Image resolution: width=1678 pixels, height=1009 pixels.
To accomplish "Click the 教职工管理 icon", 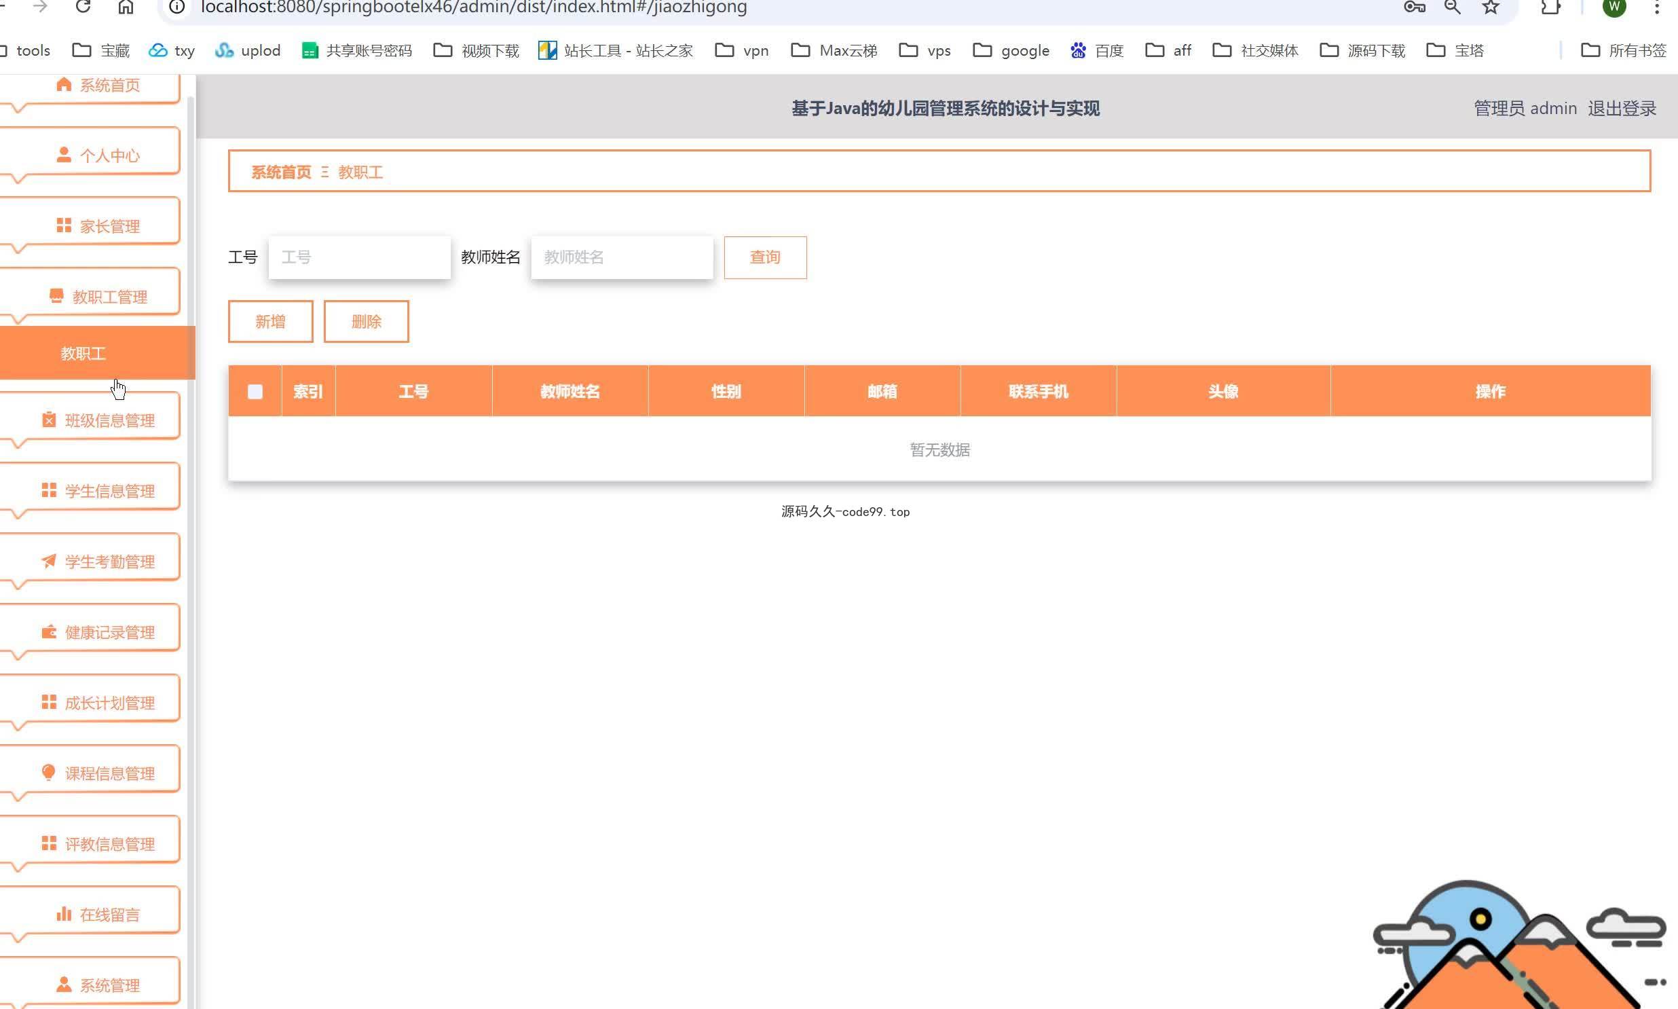I will 56,297.
